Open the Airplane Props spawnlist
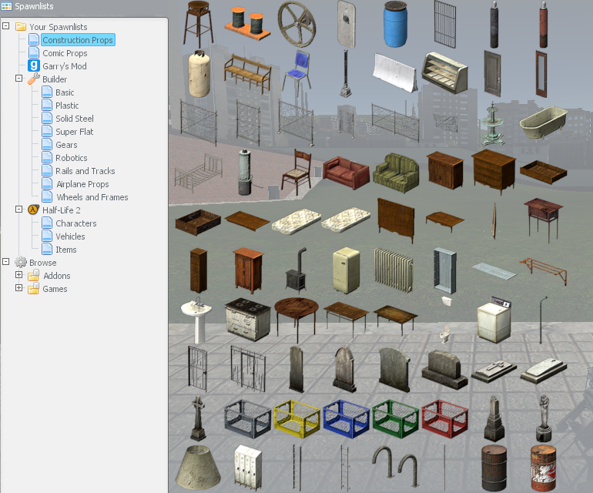The image size is (593, 493). tap(82, 184)
